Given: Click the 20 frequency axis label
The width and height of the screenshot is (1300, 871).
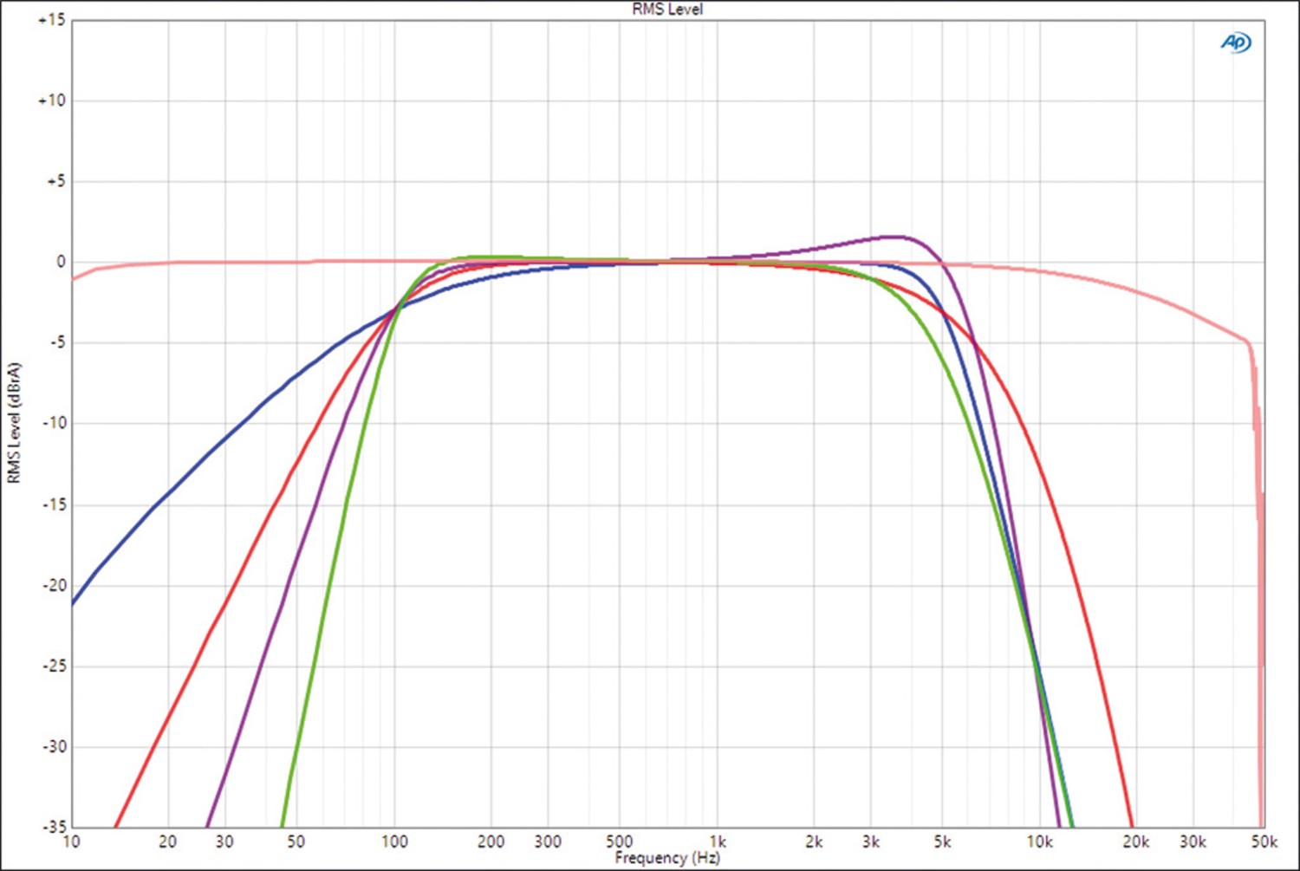Looking at the screenshot, I should (168, 842).
